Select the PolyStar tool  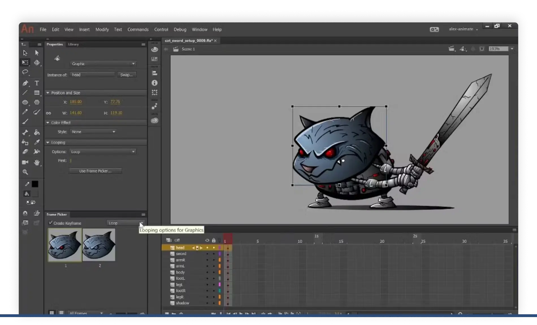(37, 102)
